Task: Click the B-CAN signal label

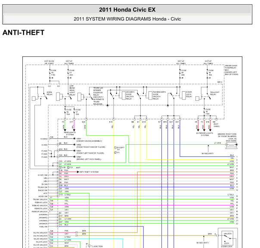Action: click(x=44, y=184)
